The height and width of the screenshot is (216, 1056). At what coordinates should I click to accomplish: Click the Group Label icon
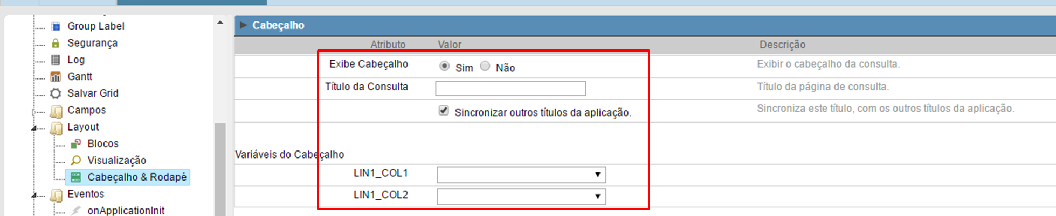56,26
